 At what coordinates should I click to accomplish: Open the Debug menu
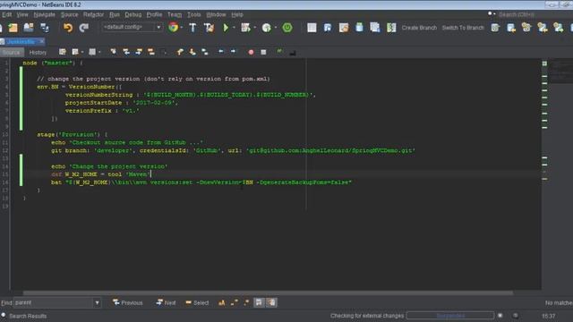click(133, 14)
